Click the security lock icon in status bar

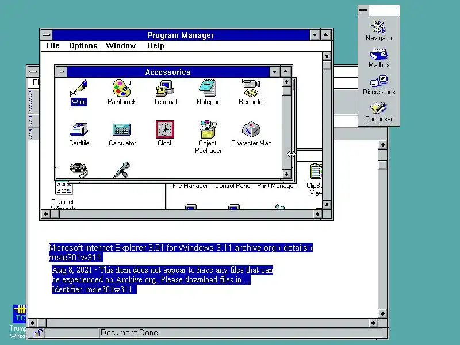[38, 333]
